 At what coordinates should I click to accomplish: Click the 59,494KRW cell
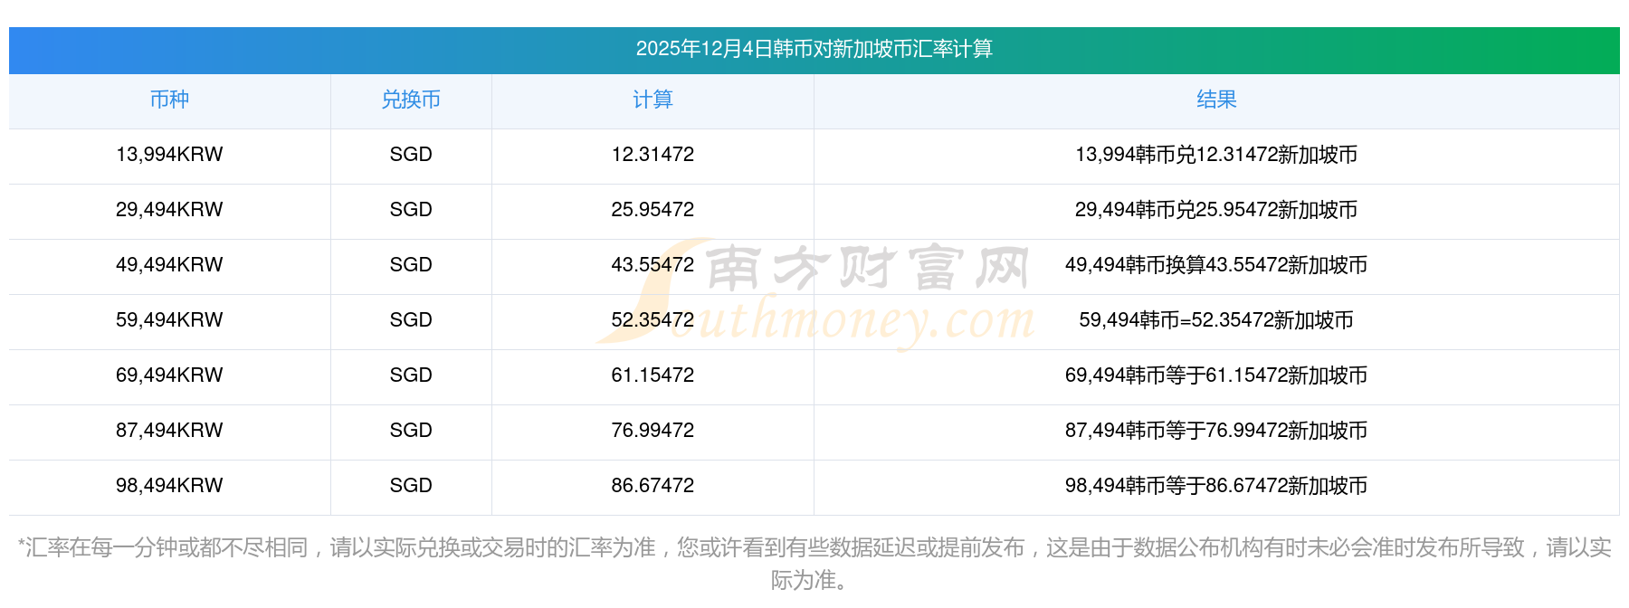click(169, 320)
